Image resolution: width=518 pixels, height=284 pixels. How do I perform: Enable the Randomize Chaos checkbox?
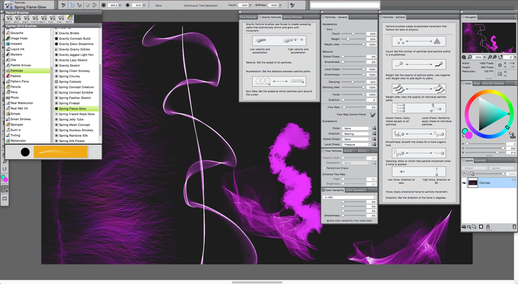pyautogui.click(x=324, y=168)
